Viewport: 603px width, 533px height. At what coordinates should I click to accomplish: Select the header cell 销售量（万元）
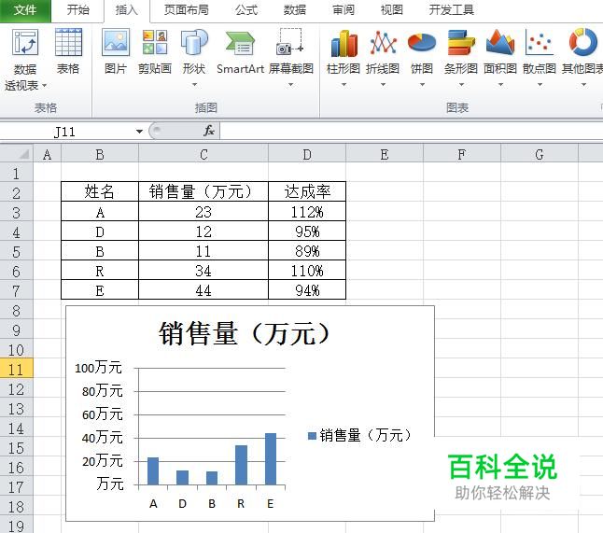click(203, 191)
